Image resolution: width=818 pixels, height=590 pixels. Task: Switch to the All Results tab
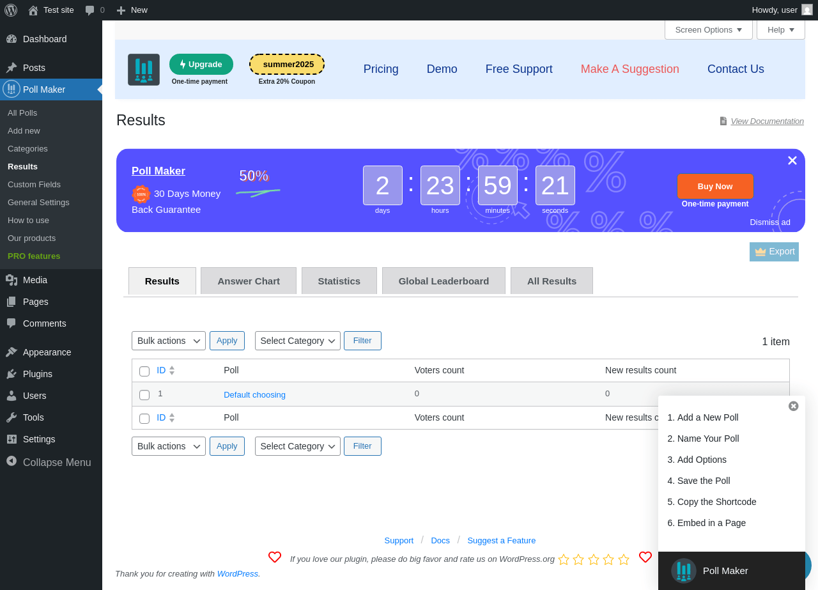point(552,281)
